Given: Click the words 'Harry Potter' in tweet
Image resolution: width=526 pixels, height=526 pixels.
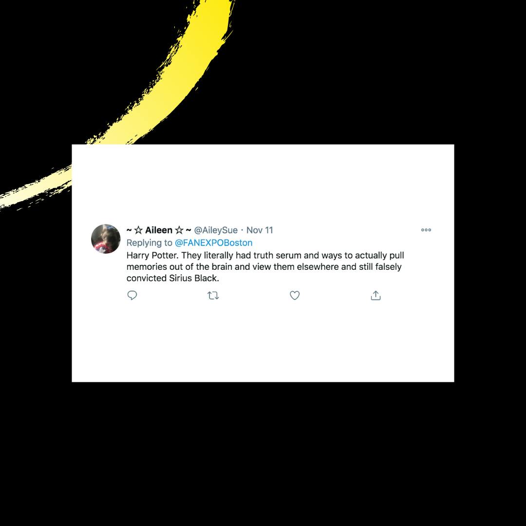Looking at the screenshot, I should (151, 255).
